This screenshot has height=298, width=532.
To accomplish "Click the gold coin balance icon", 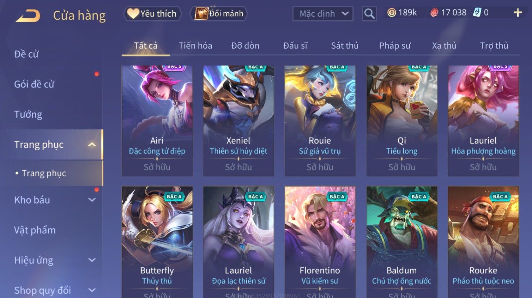I will pyautogui.click(x=392, y=13).
